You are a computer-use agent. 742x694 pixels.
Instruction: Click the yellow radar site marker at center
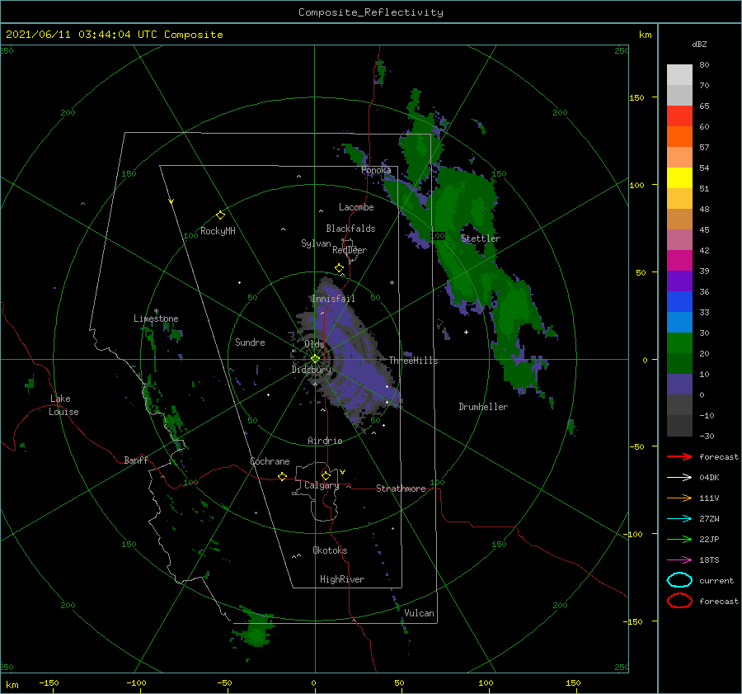pyautogui.click(x=315, y=359)
